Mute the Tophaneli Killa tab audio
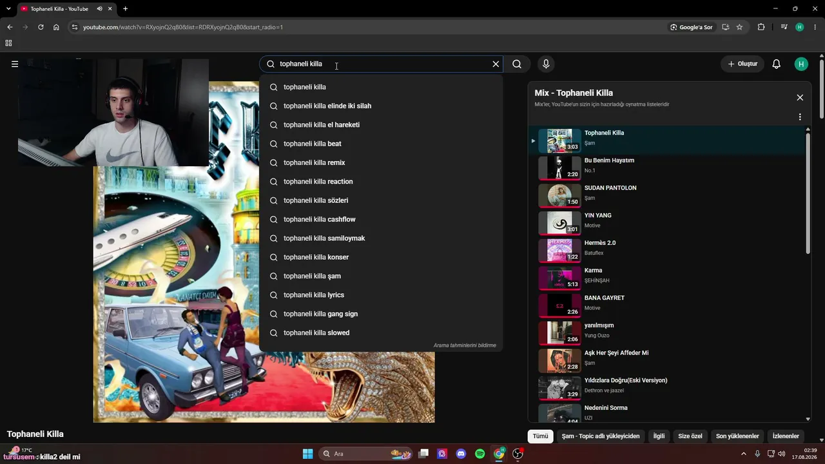Screen dimensions: 825x464 pos(100,9)
